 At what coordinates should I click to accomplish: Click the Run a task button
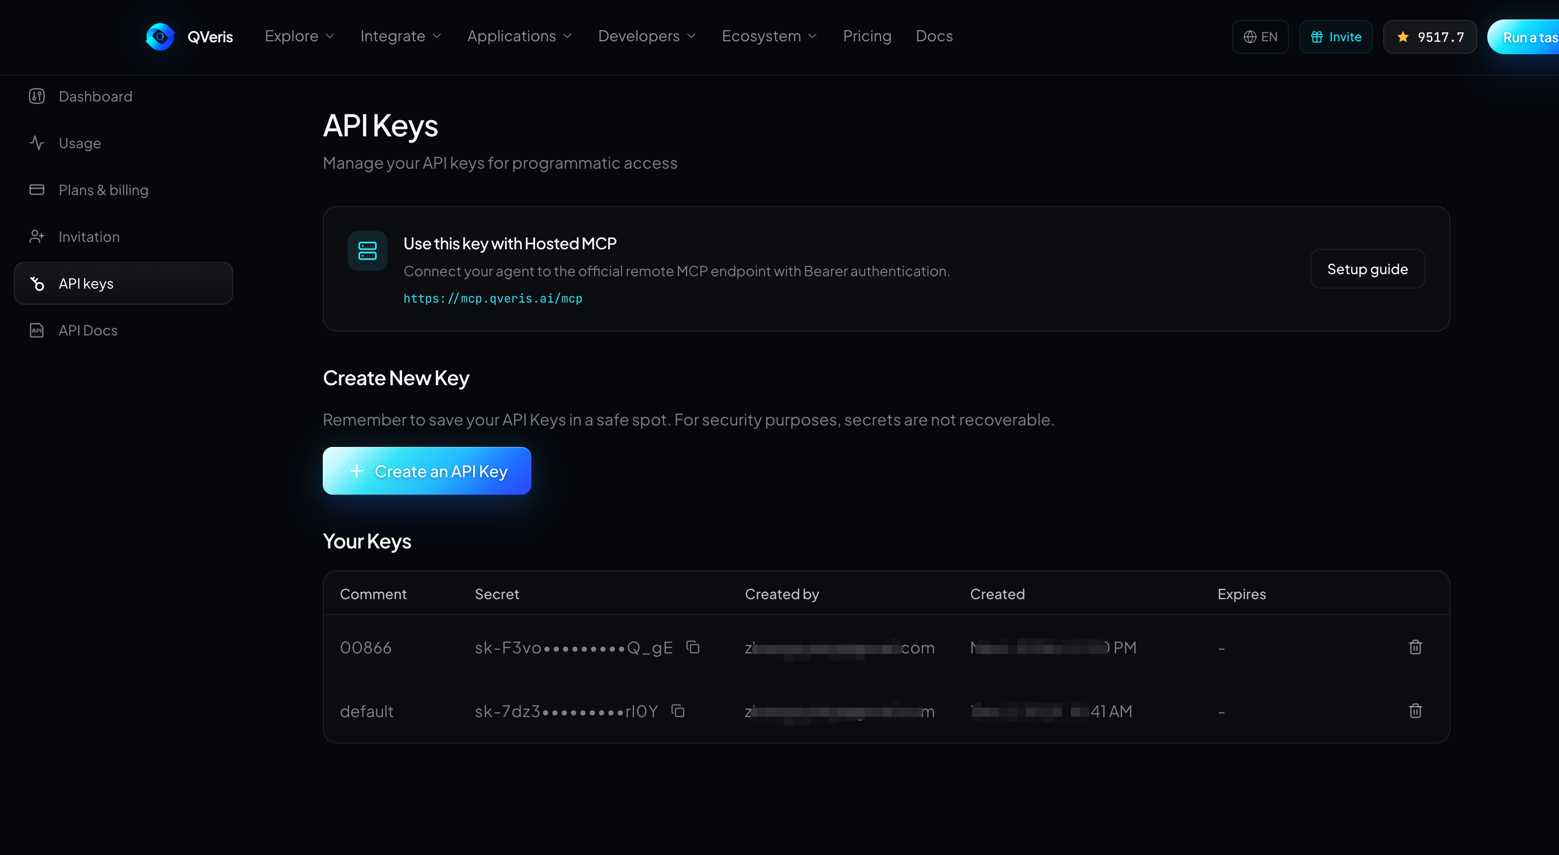click(x=1523, y=37)
